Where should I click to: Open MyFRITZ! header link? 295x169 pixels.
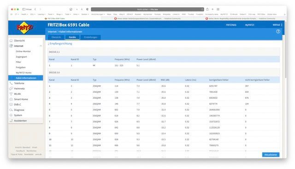pos(249,25)
